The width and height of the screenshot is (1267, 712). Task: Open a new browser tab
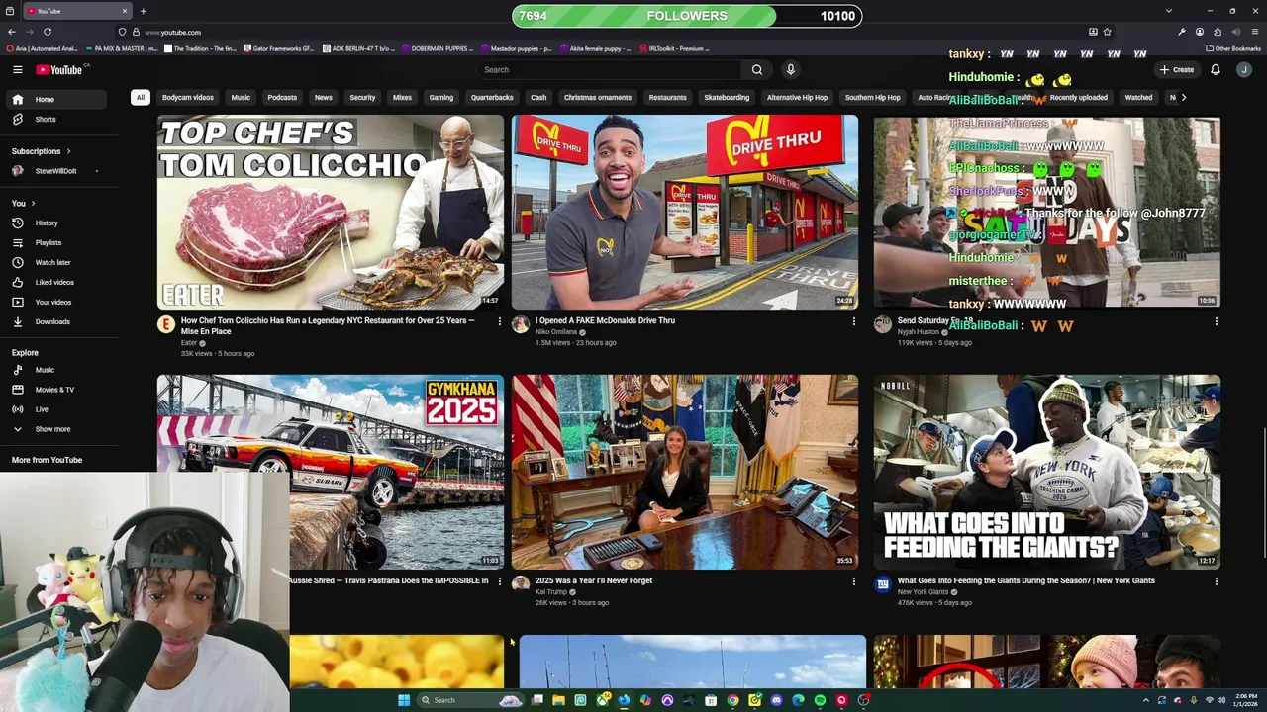[x=143, y=11]
